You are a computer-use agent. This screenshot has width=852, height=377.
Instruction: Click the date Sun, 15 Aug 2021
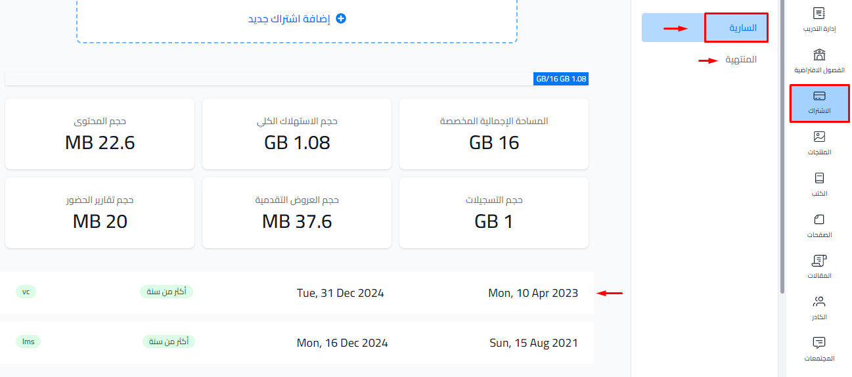(534, 343)
